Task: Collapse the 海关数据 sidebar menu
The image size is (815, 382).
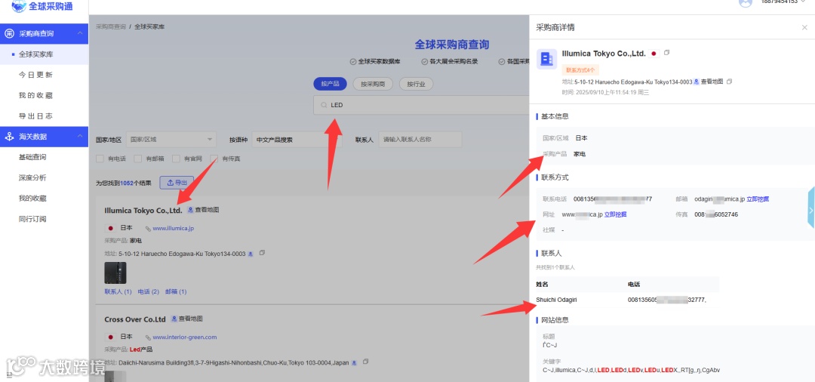Action: (79, 136)
